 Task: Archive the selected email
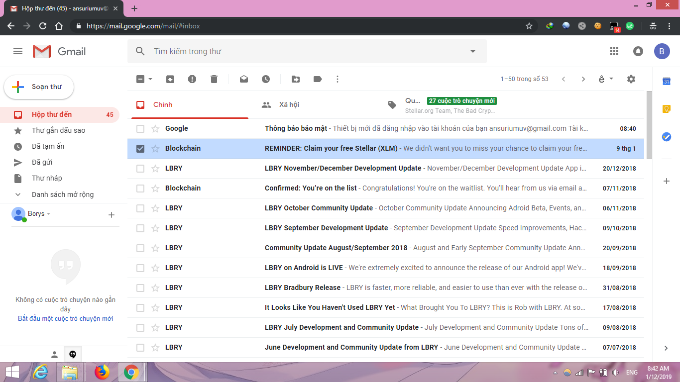(170, 79)
